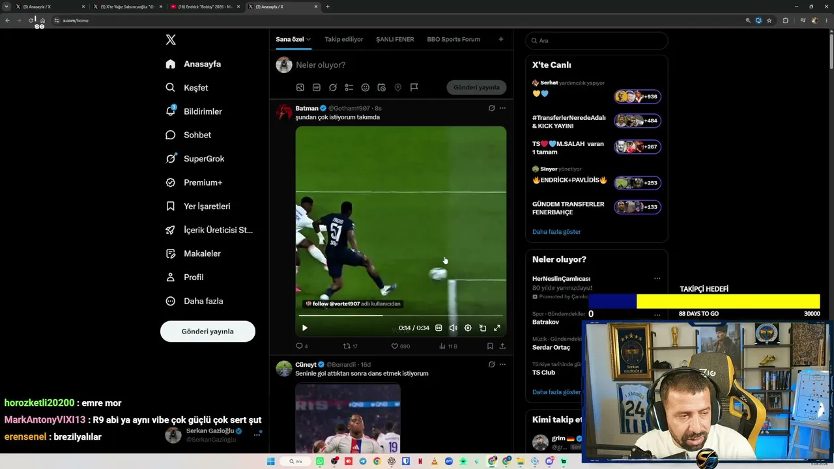Expand the video to fullscreen
Image resolution: width=834 pixels, height=469 pixels.
click(x=497, y=328)
